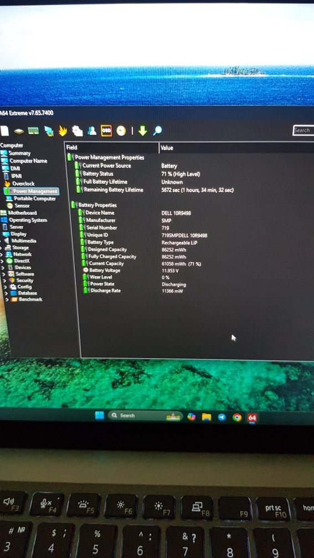Open the OSD panel toolbar icon

pos(106,131)
